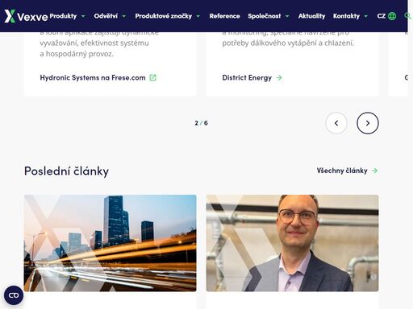Open the Aktuality menu item
Screen dimensions: 413x309
pos(311,16)
